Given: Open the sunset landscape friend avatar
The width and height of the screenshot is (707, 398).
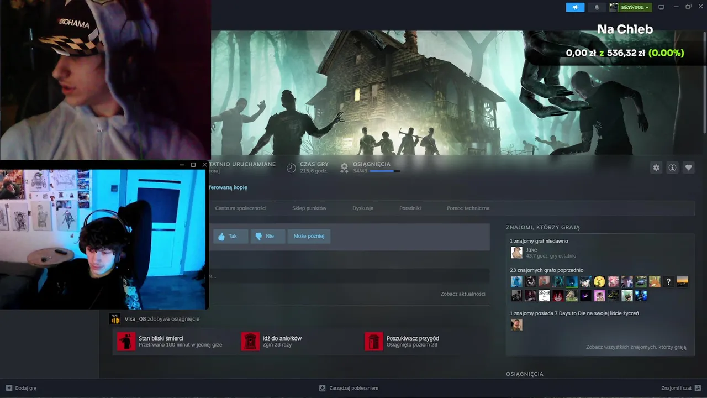Looking at the screenshot, I should 682,282.
